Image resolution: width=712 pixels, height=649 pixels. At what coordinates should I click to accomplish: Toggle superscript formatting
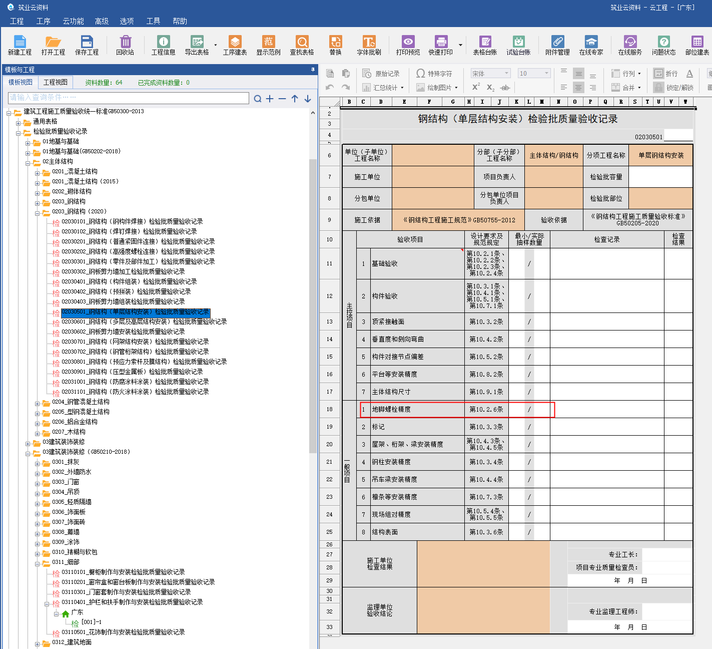[476, 87]
